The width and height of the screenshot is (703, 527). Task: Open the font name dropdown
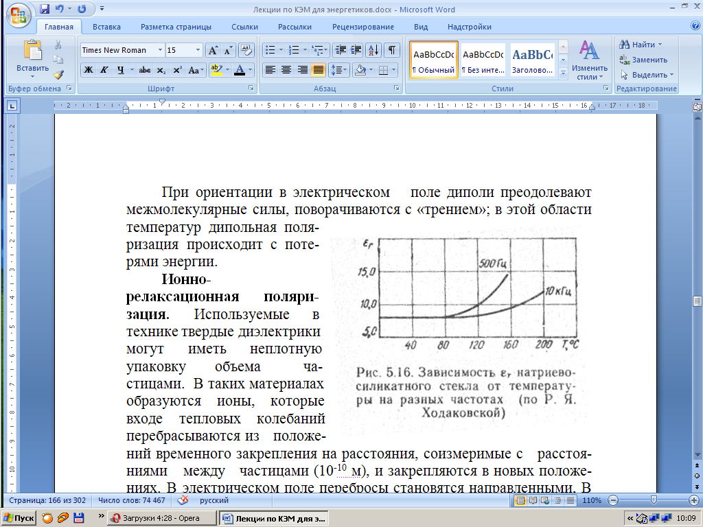[x=160, y=50]
